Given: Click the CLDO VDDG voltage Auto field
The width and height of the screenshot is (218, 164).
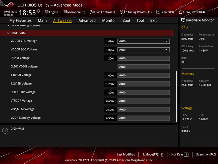Looking at the screenshot, I should pos(144,67).
